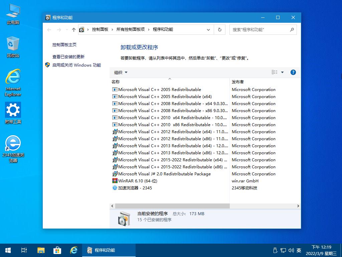Open 控制面板主页 link
The image size is (342, 257).
pos(64,45)
